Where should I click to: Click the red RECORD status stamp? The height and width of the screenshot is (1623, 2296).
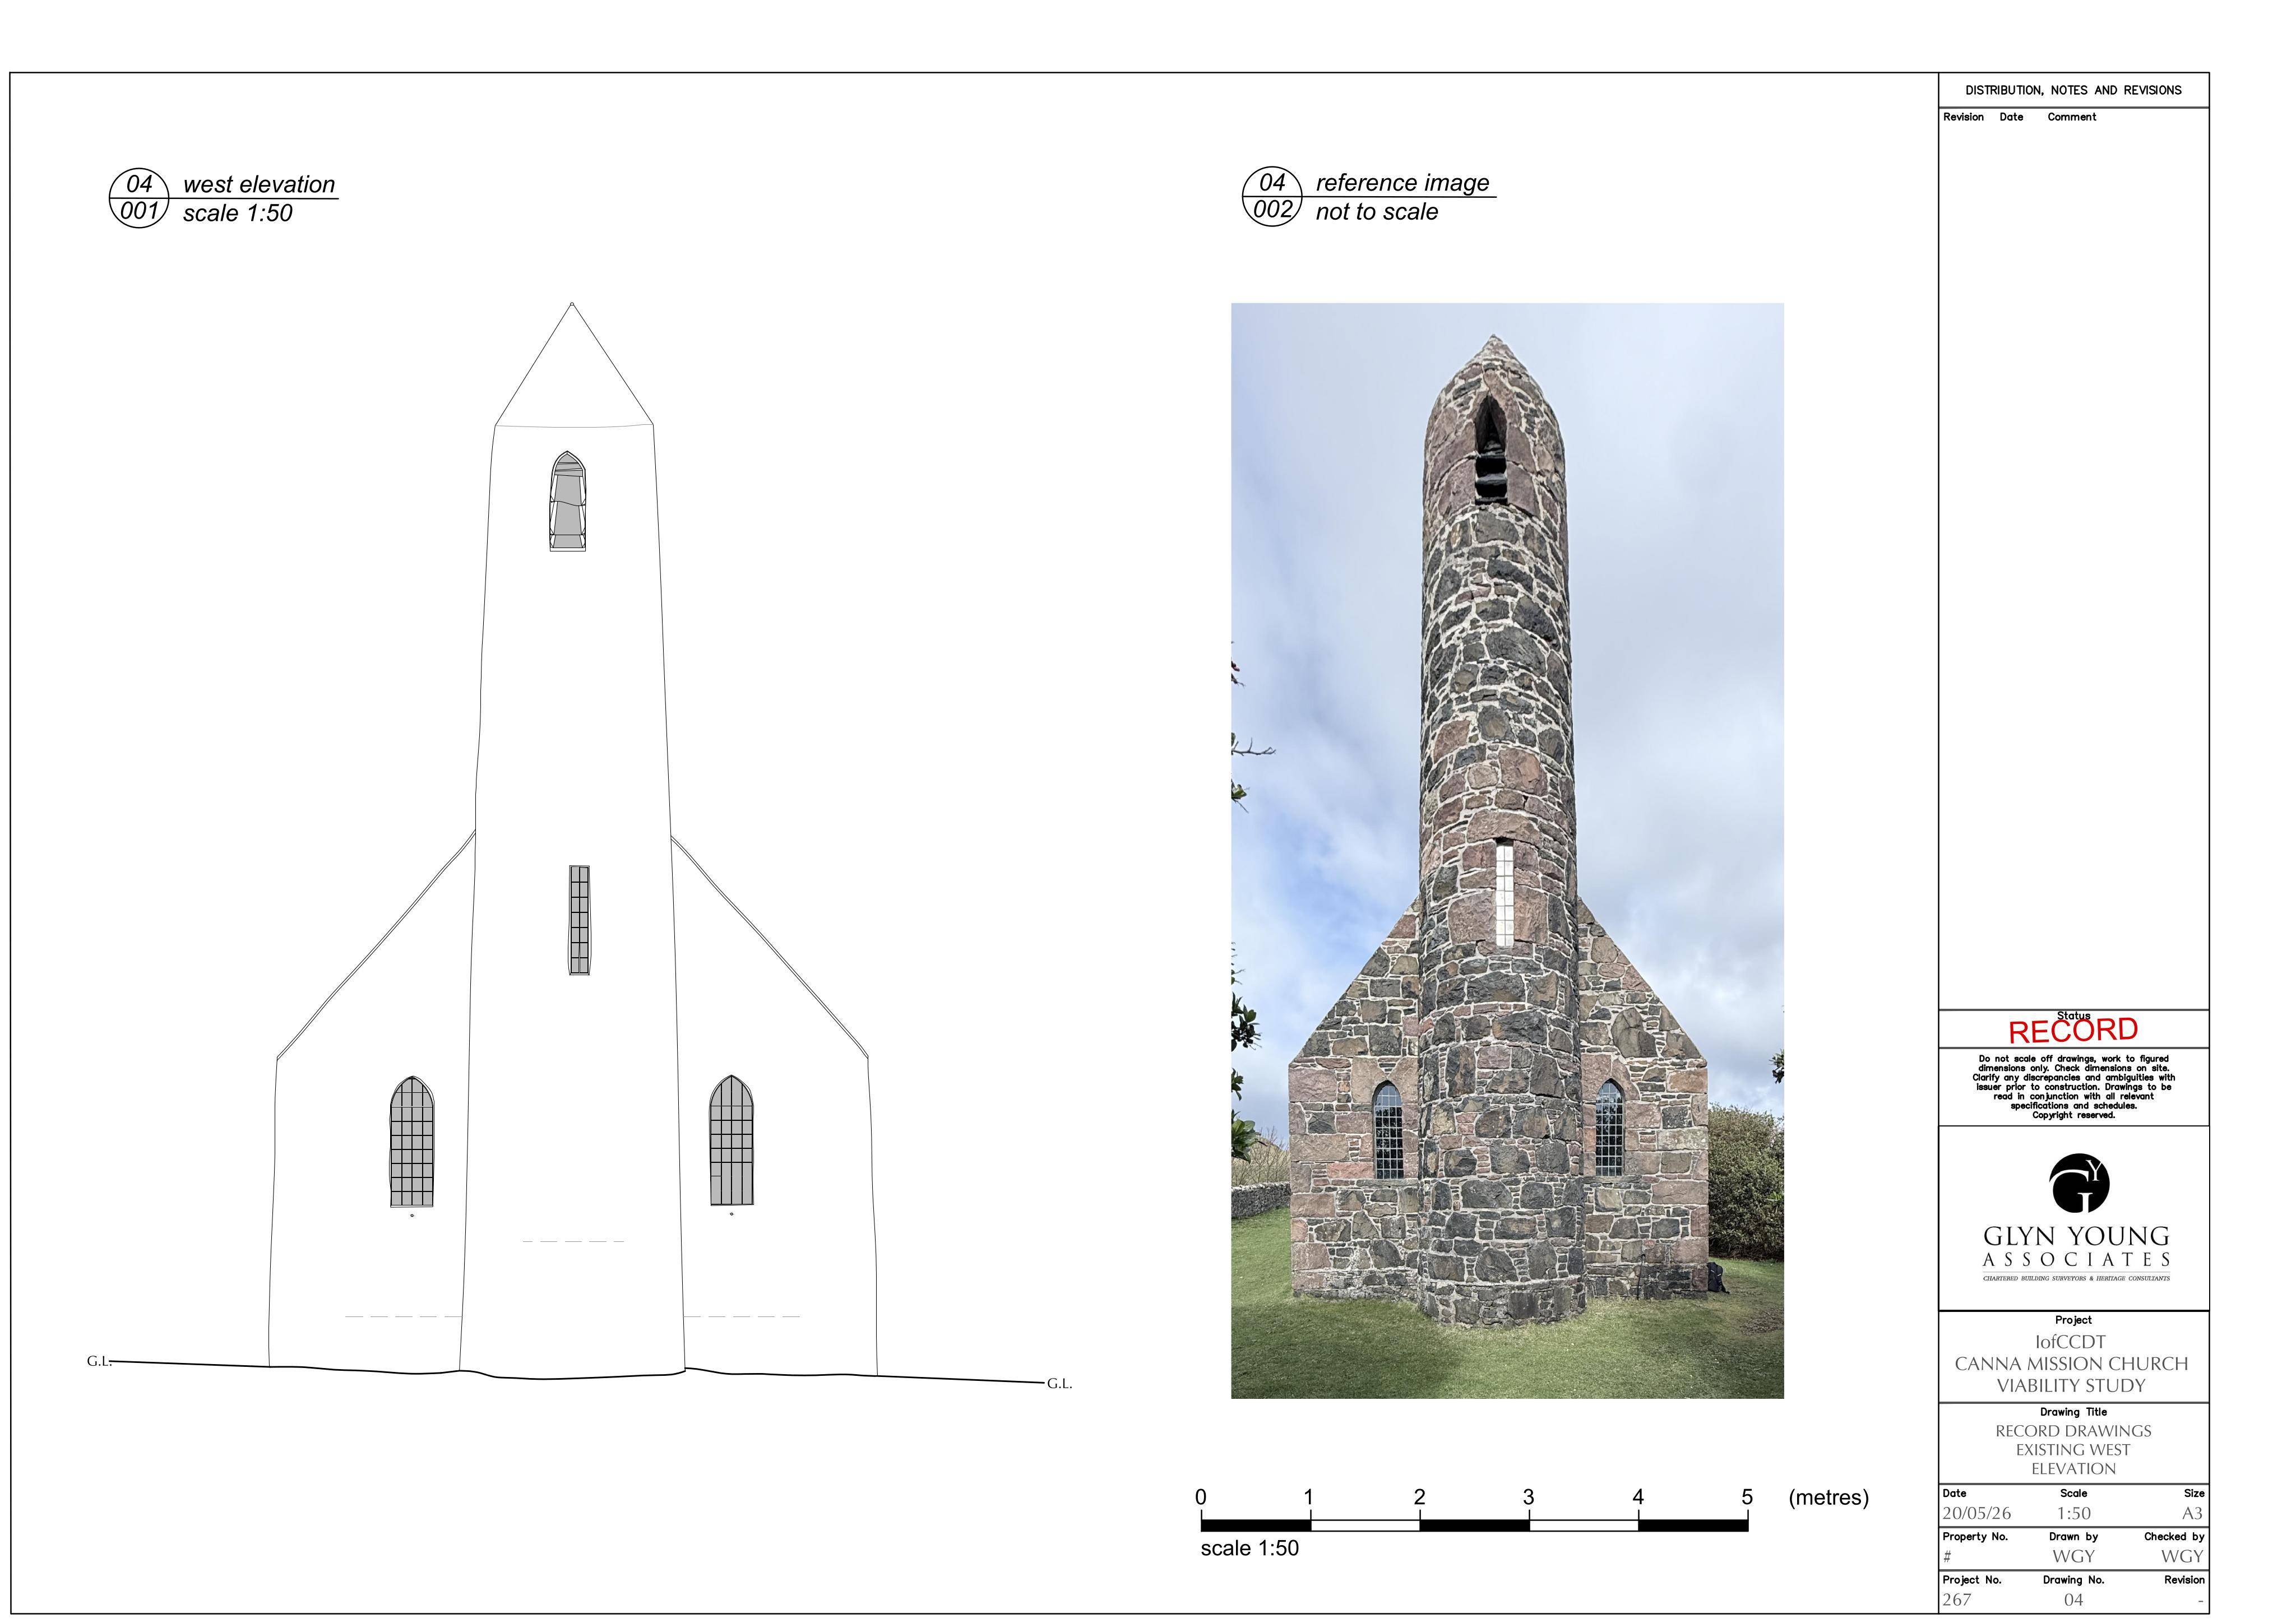tap(2073, 1031)
